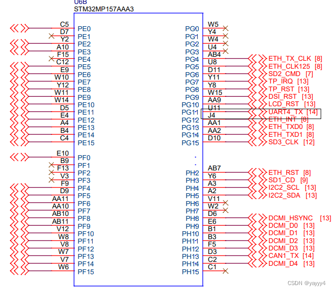The width and height of the screenshot is (333, 291).
Task: Select the PF15 pin name
Action: [x=86, y=272]
